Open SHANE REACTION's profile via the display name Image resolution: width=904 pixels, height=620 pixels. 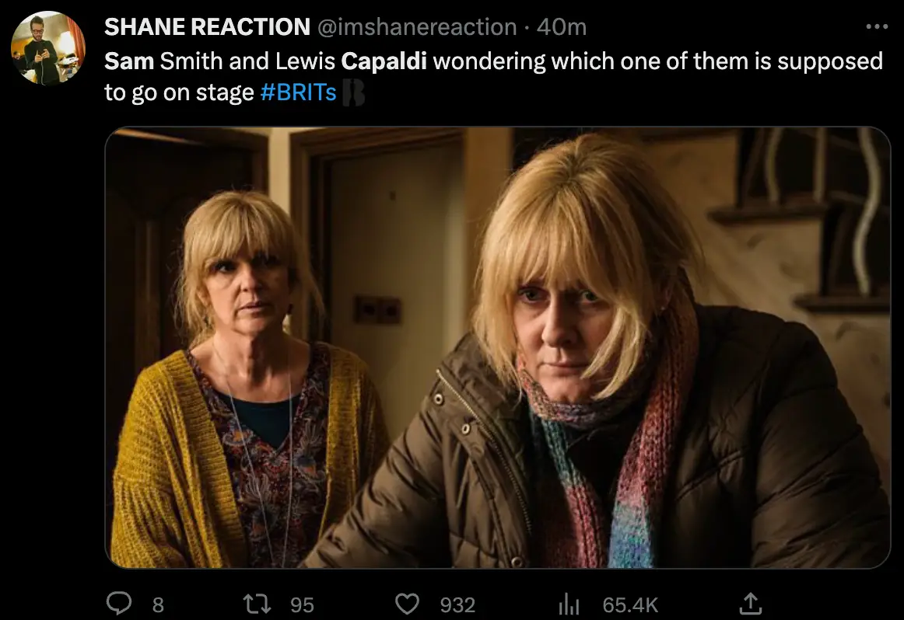pos(206,26)
